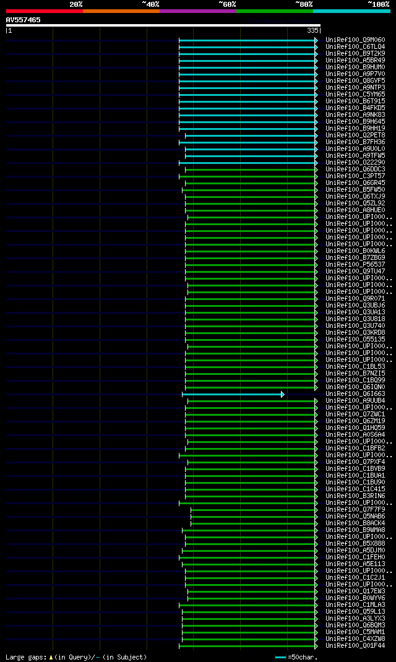Click label UniRef100_C1BL53
This screenshot has height=662, width=396.
tap(355, 367)
